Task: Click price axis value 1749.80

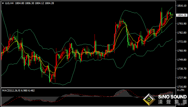Action: click(x=182, y=60)
